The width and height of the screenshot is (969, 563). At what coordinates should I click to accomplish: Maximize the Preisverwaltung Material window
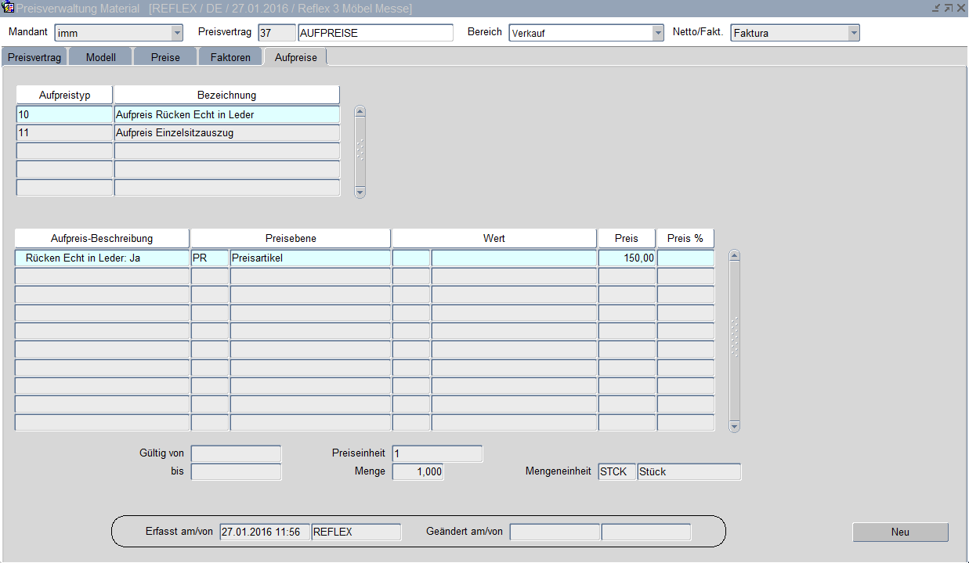coord(948,8)
